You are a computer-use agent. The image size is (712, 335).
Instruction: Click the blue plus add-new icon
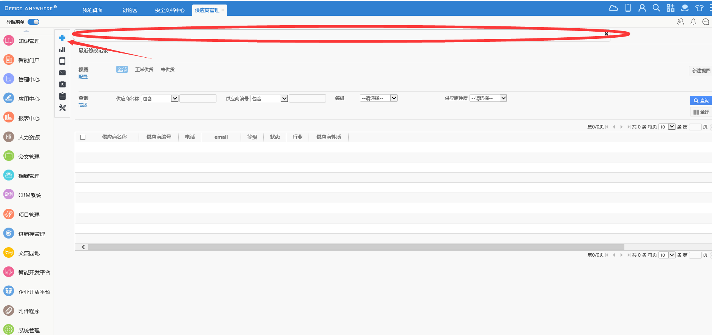point(62,38)
